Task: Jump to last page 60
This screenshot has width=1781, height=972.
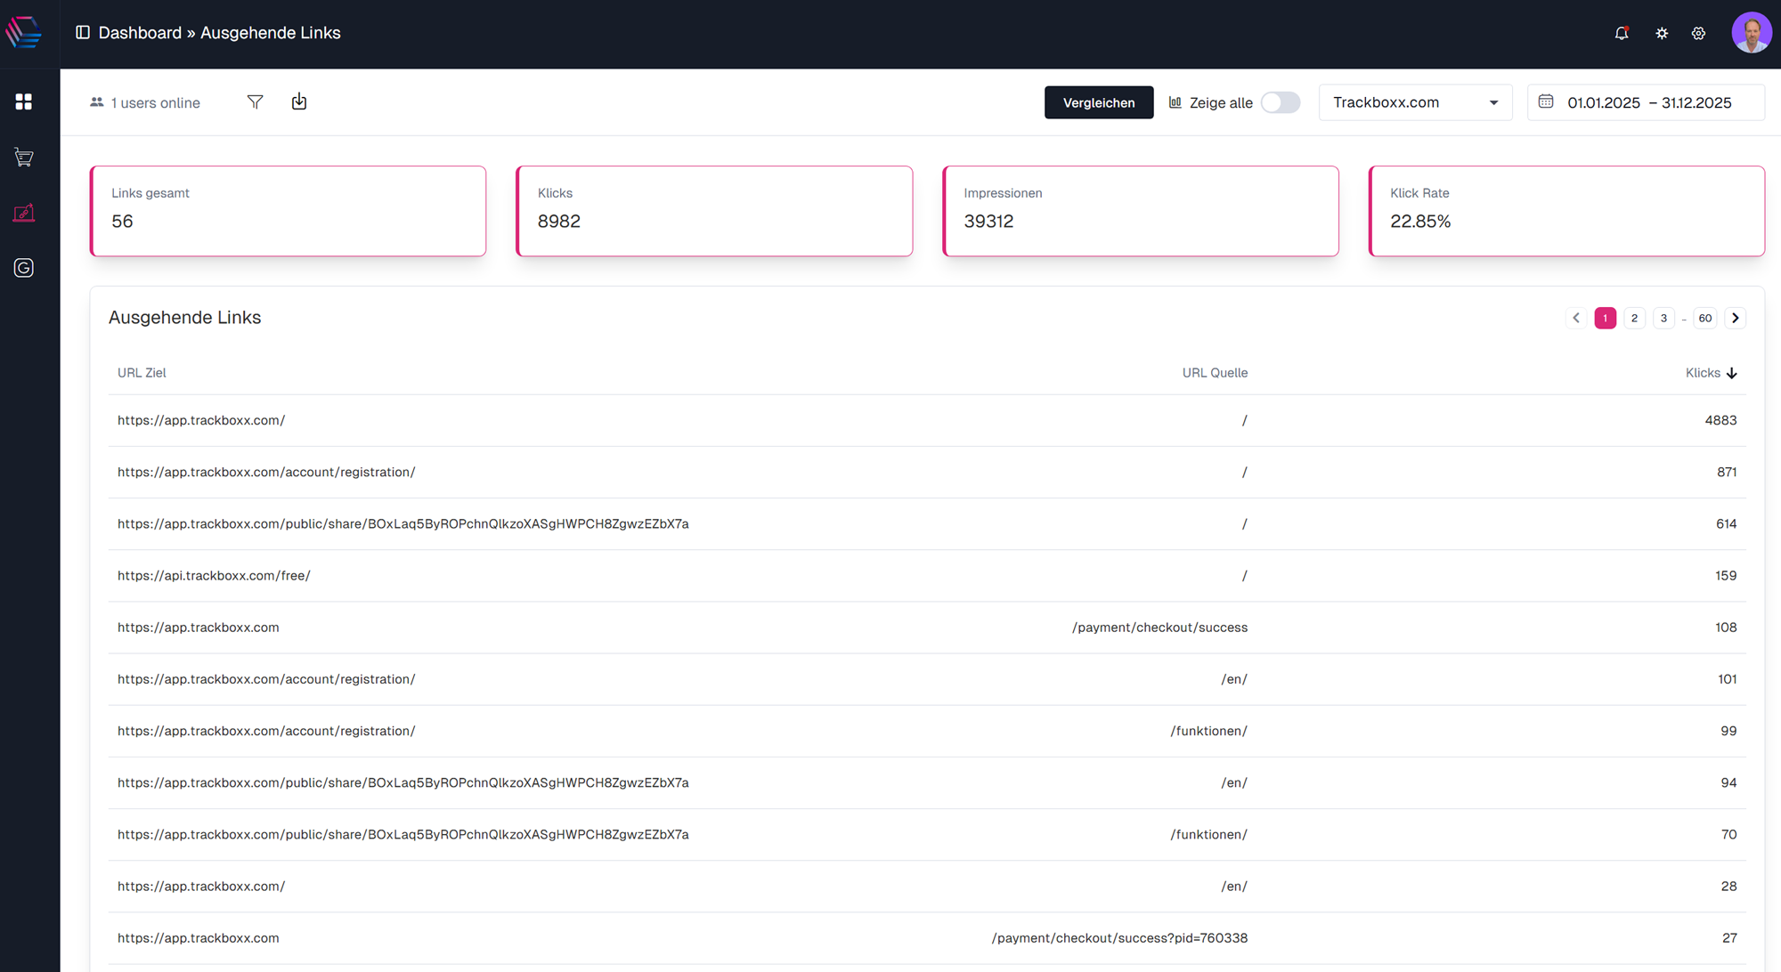Action: pyautogui.click(x=1704, y=318)
